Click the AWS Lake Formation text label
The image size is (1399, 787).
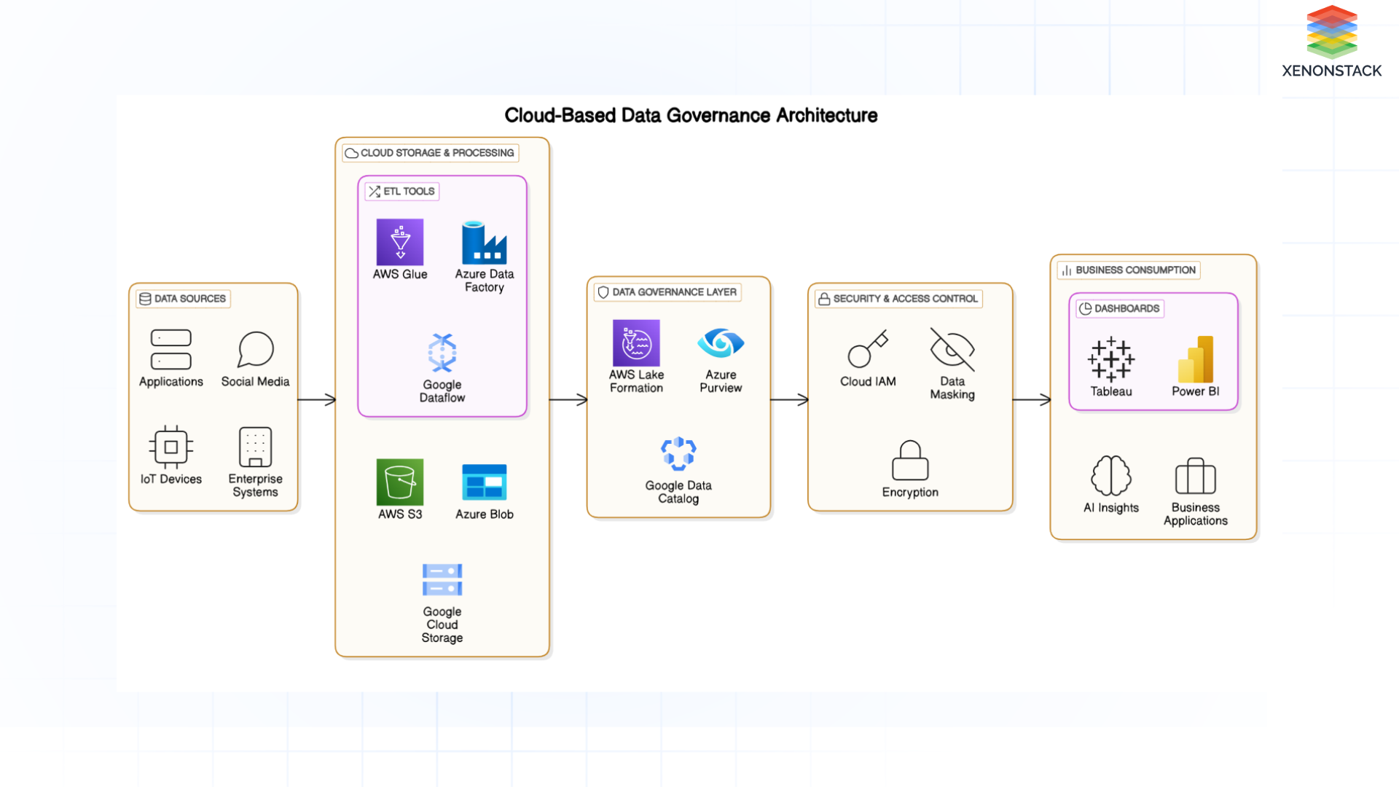click(x=636, y=381)
